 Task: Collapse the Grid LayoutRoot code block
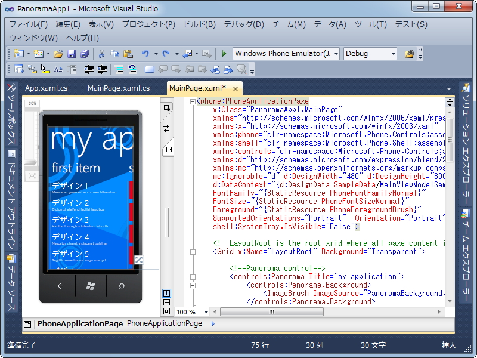(193, 252)
